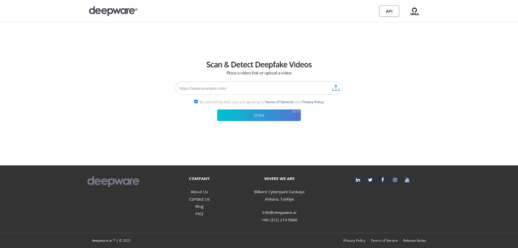Click the 'Ankara, Turkiye' text
Viewport: 518px width, 248px height.
[279, 199]
